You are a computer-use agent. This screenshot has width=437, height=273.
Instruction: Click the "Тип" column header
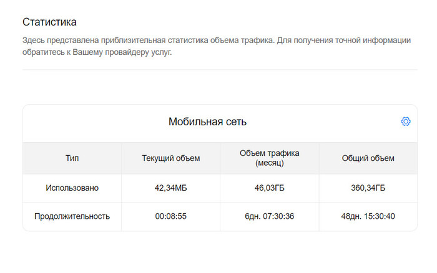point(72,158)
